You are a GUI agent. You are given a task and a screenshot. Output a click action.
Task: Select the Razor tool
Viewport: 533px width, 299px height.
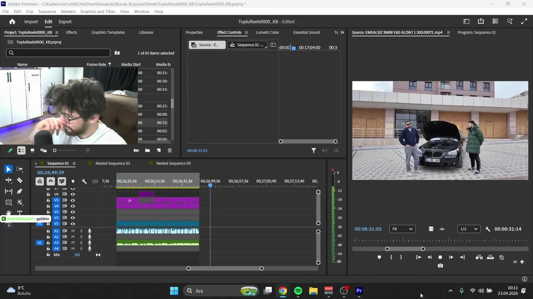point(20,180)
